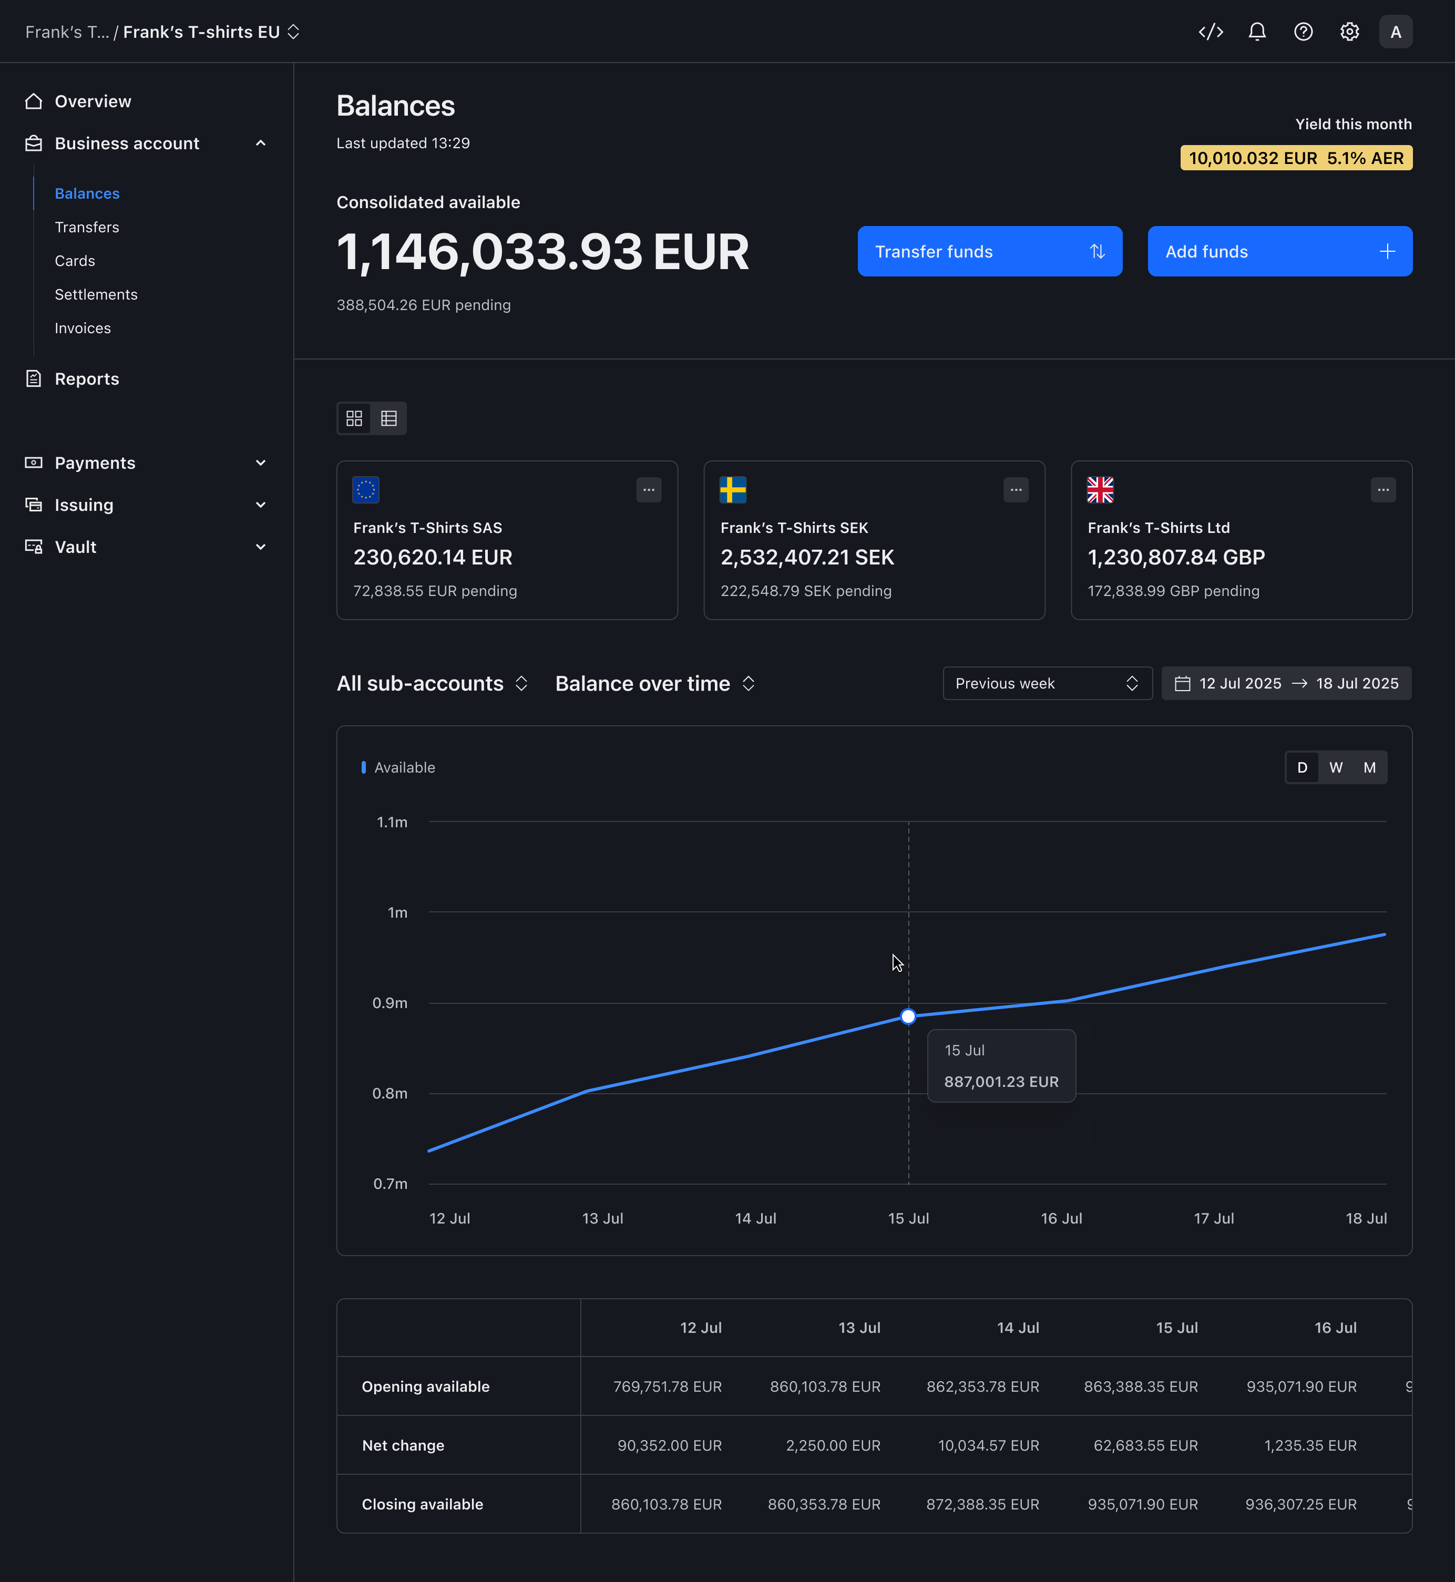Click the Reports document icon
Screen dimensions: 1455x1582
coord(33,378)
